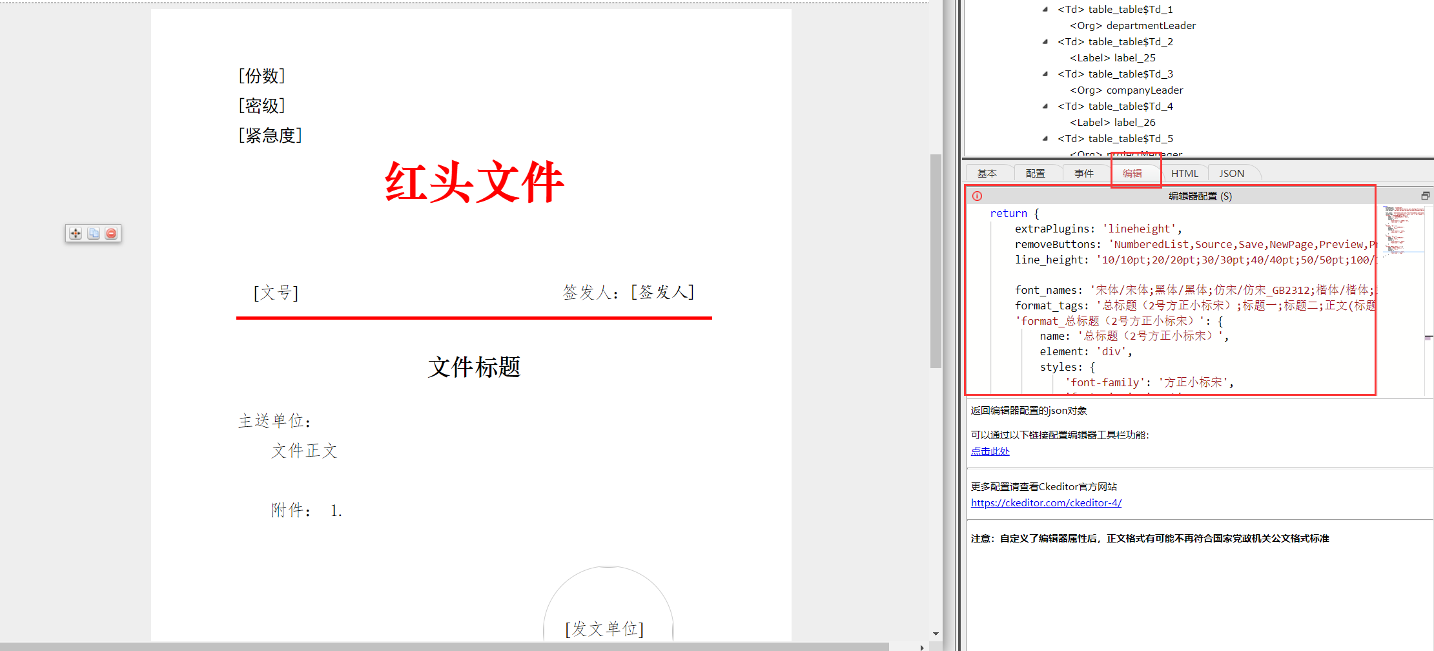
Task: Click the [文号] field in the document
Action: point(276,293)
